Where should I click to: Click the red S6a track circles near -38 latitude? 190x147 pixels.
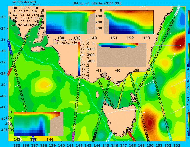coord(10,71)
